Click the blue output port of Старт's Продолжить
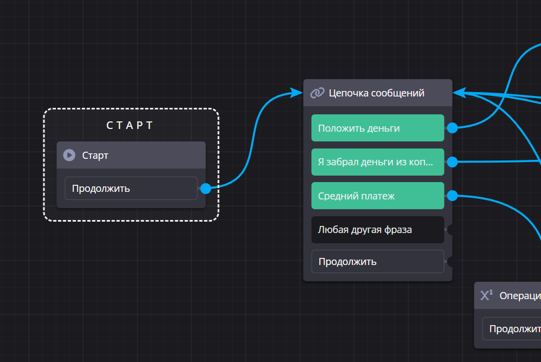 (205, 189)
